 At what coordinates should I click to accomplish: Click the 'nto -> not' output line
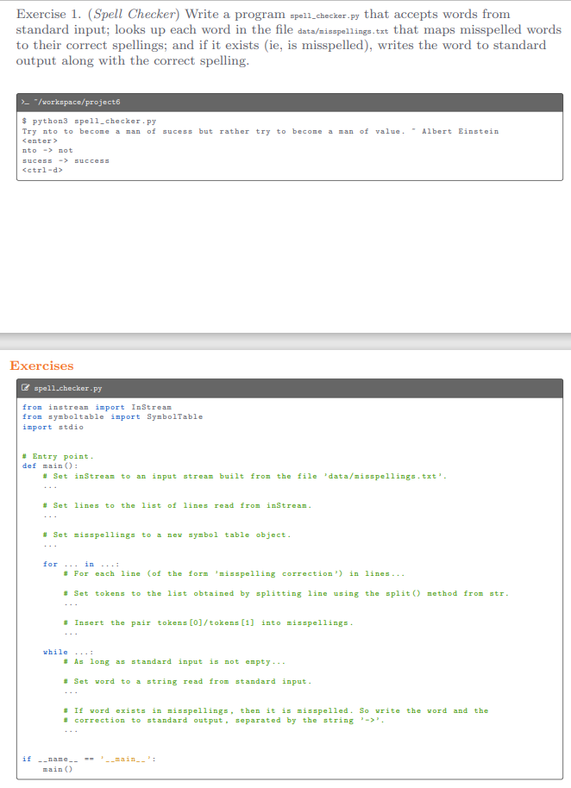pos(47,150)
